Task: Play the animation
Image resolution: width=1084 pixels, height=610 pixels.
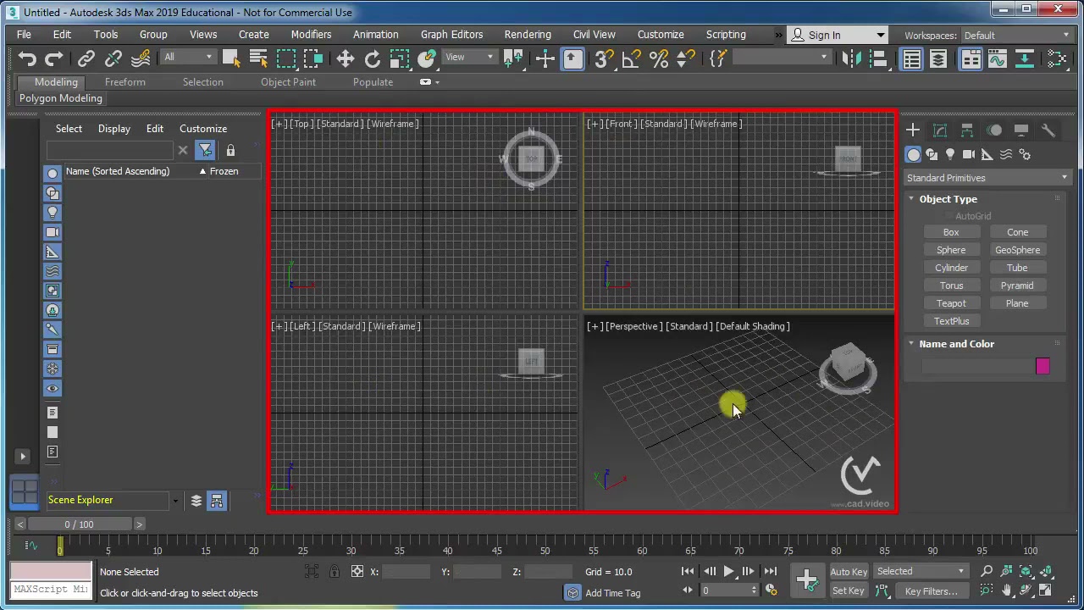Action: tap(728, 572)
